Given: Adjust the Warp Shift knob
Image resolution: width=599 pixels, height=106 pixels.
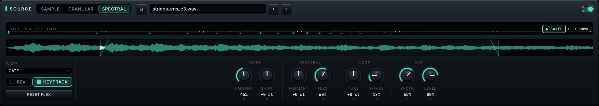Looking at the screenshot, I should point(267,75).
